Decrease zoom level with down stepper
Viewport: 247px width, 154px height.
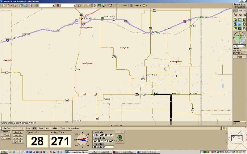[x=245, y=11]
